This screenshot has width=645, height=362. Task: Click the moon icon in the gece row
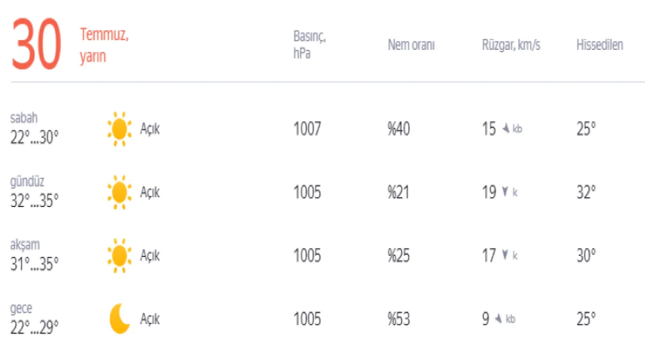pyautogui.click(x=119, y=319)
